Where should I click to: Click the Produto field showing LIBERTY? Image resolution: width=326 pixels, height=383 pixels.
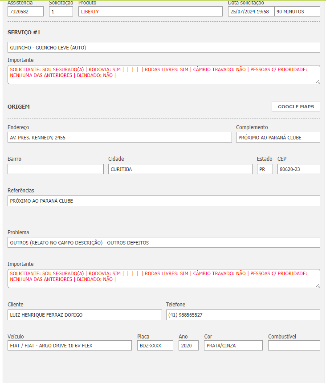click(x=150, y=12)
